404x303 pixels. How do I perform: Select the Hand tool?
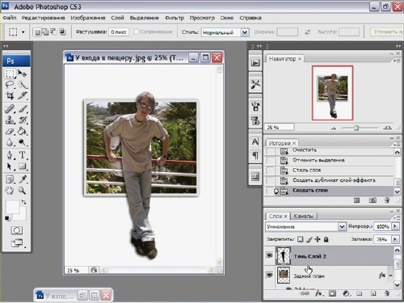[x=10, y=191]
